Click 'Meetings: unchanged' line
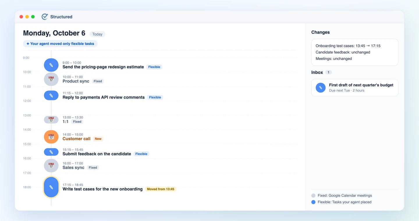This screenshot has height=221, width=419. click(334, 58)
